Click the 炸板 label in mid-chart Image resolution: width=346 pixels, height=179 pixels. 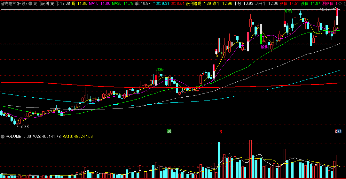[160, 70]
